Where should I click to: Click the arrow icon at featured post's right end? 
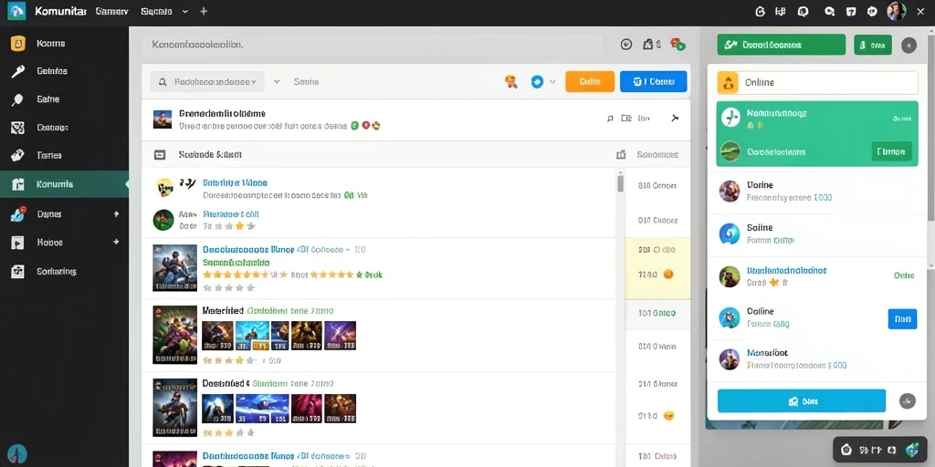675,118
